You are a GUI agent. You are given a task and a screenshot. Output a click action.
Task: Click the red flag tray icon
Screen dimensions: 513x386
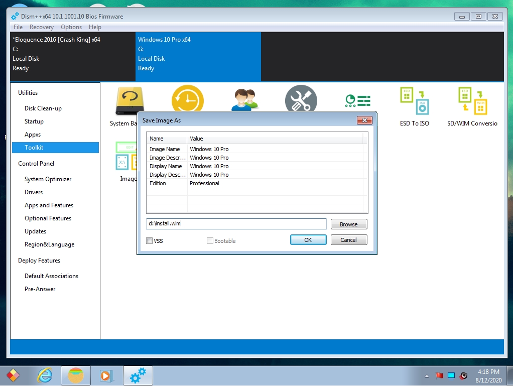click(439, 375)
